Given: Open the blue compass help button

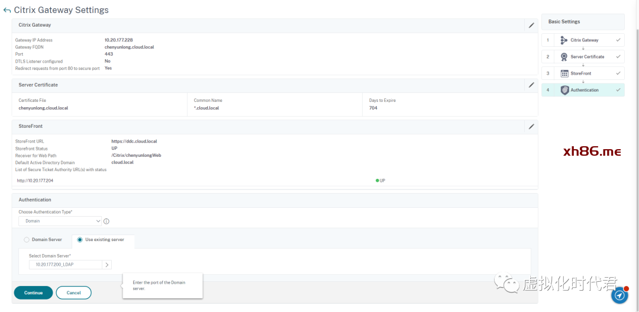Looking at the screenshot, I should pyautogui.click(x=619, y=295).
